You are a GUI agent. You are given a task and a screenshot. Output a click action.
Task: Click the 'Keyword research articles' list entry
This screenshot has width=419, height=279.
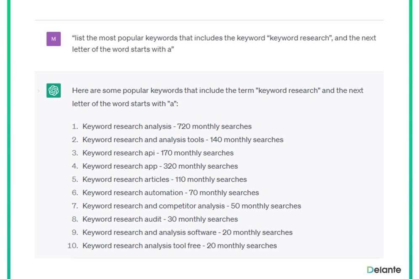pyautogui.click(x=165, y=180)
